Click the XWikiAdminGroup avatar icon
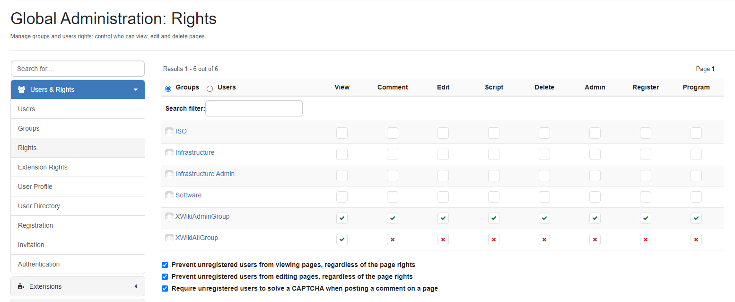735x302 pixels. [169, 217]
